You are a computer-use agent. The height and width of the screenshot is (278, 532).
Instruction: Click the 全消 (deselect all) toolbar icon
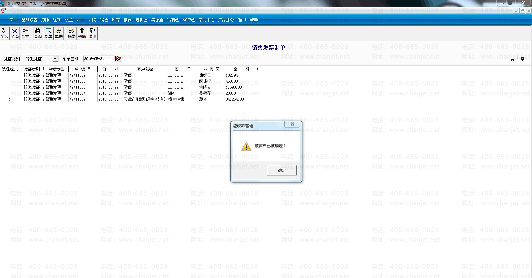15,33
